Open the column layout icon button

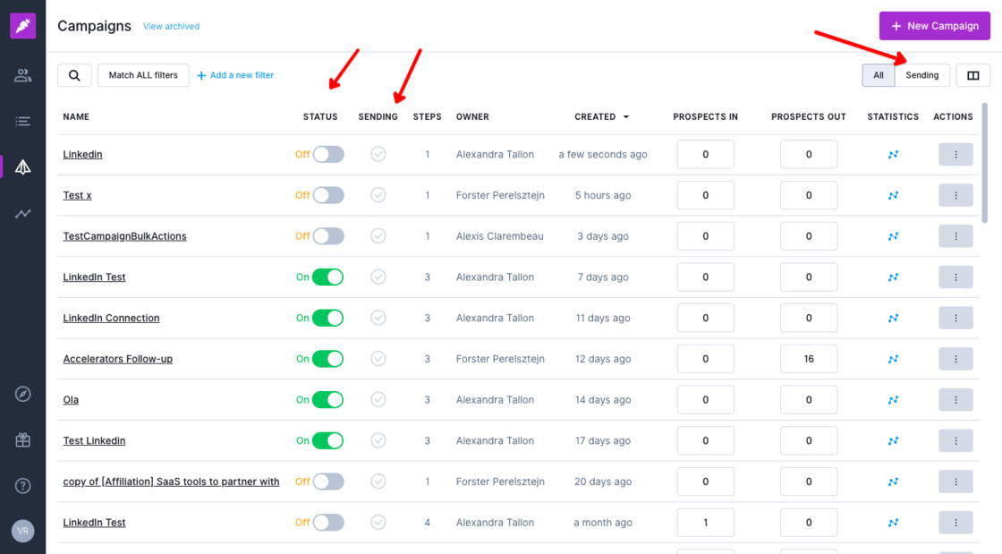[972, 75]
